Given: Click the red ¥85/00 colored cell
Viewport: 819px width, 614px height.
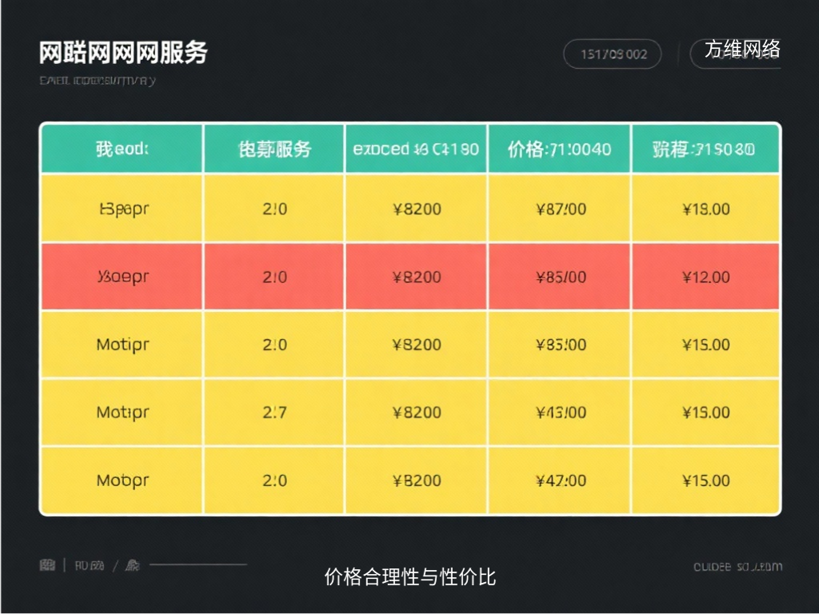Looking at the screenshot, I should (x=559, y=277).
